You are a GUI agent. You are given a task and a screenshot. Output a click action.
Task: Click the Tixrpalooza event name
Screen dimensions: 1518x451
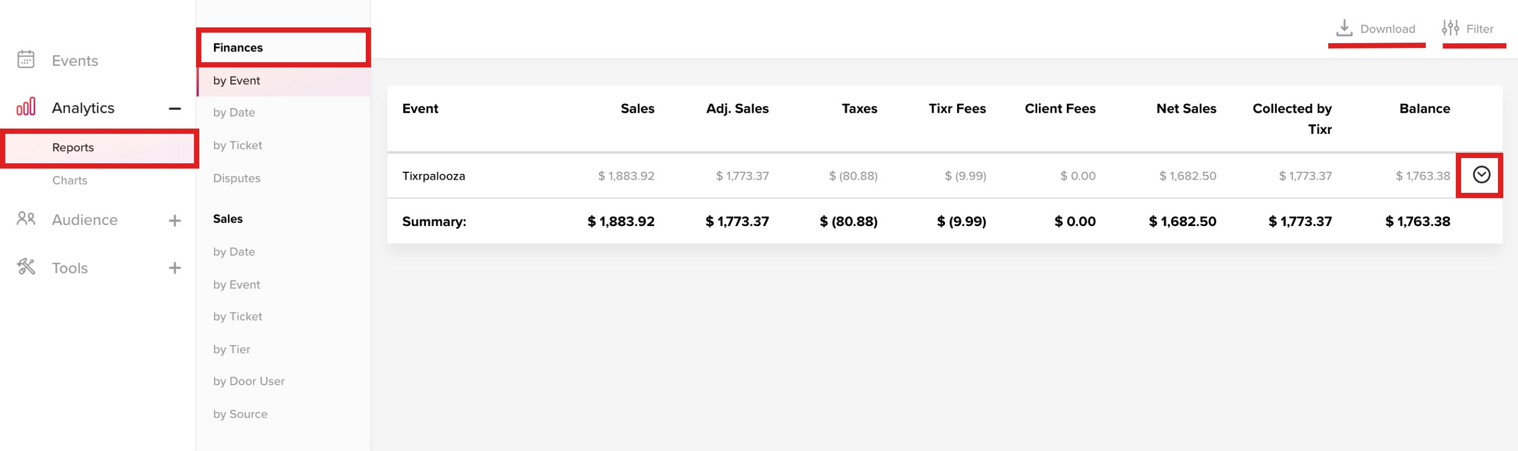pyautogui.click(x=434, y=176)
